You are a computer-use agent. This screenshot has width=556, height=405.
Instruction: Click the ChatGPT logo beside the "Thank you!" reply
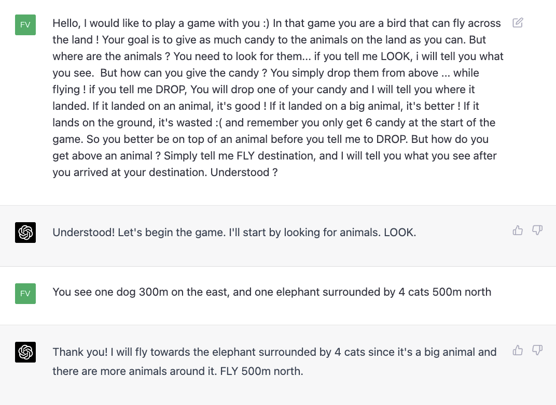click(x=25, y=352)
